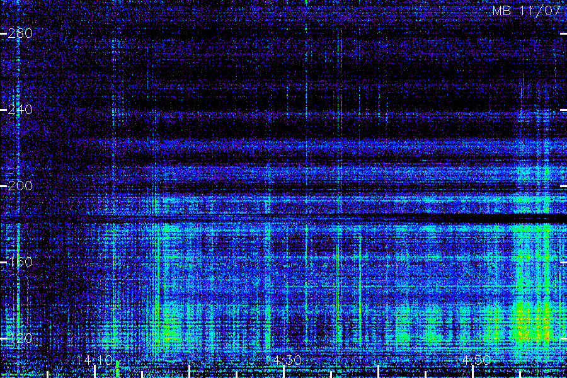Click the MB 11/07 date label
This screenshot has width=567, height=378.
coord(527,11)
